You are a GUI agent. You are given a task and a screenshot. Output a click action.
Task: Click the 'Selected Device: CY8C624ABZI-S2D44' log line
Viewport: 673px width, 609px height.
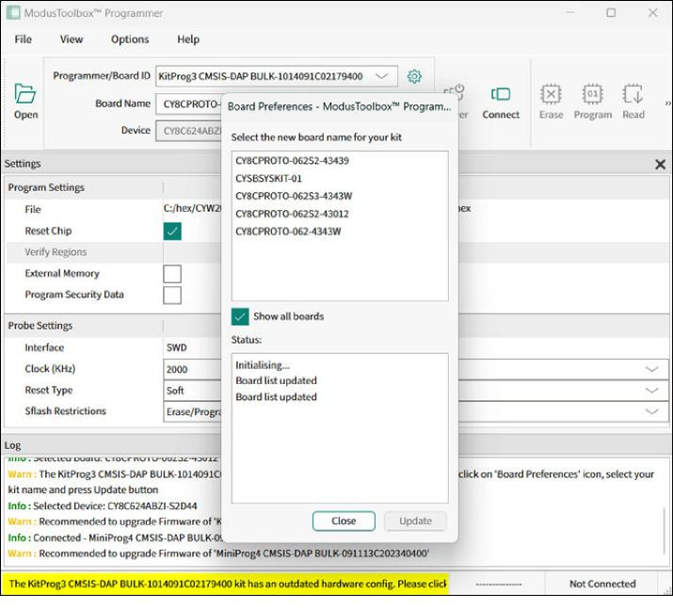point(103,506)
